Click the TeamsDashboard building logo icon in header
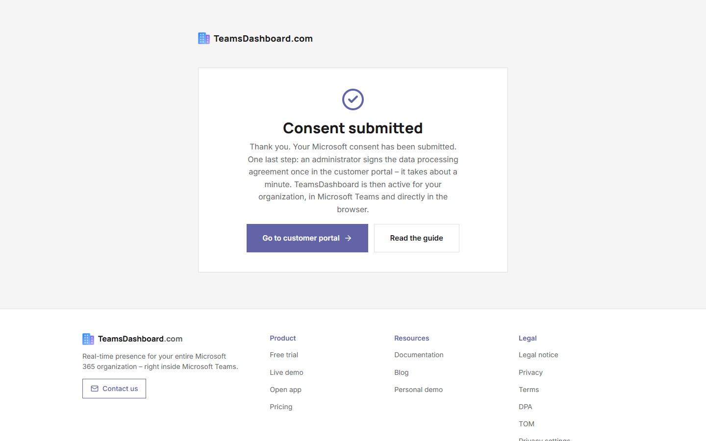Screen dimensions: 706x441 (x=204, y=38)
